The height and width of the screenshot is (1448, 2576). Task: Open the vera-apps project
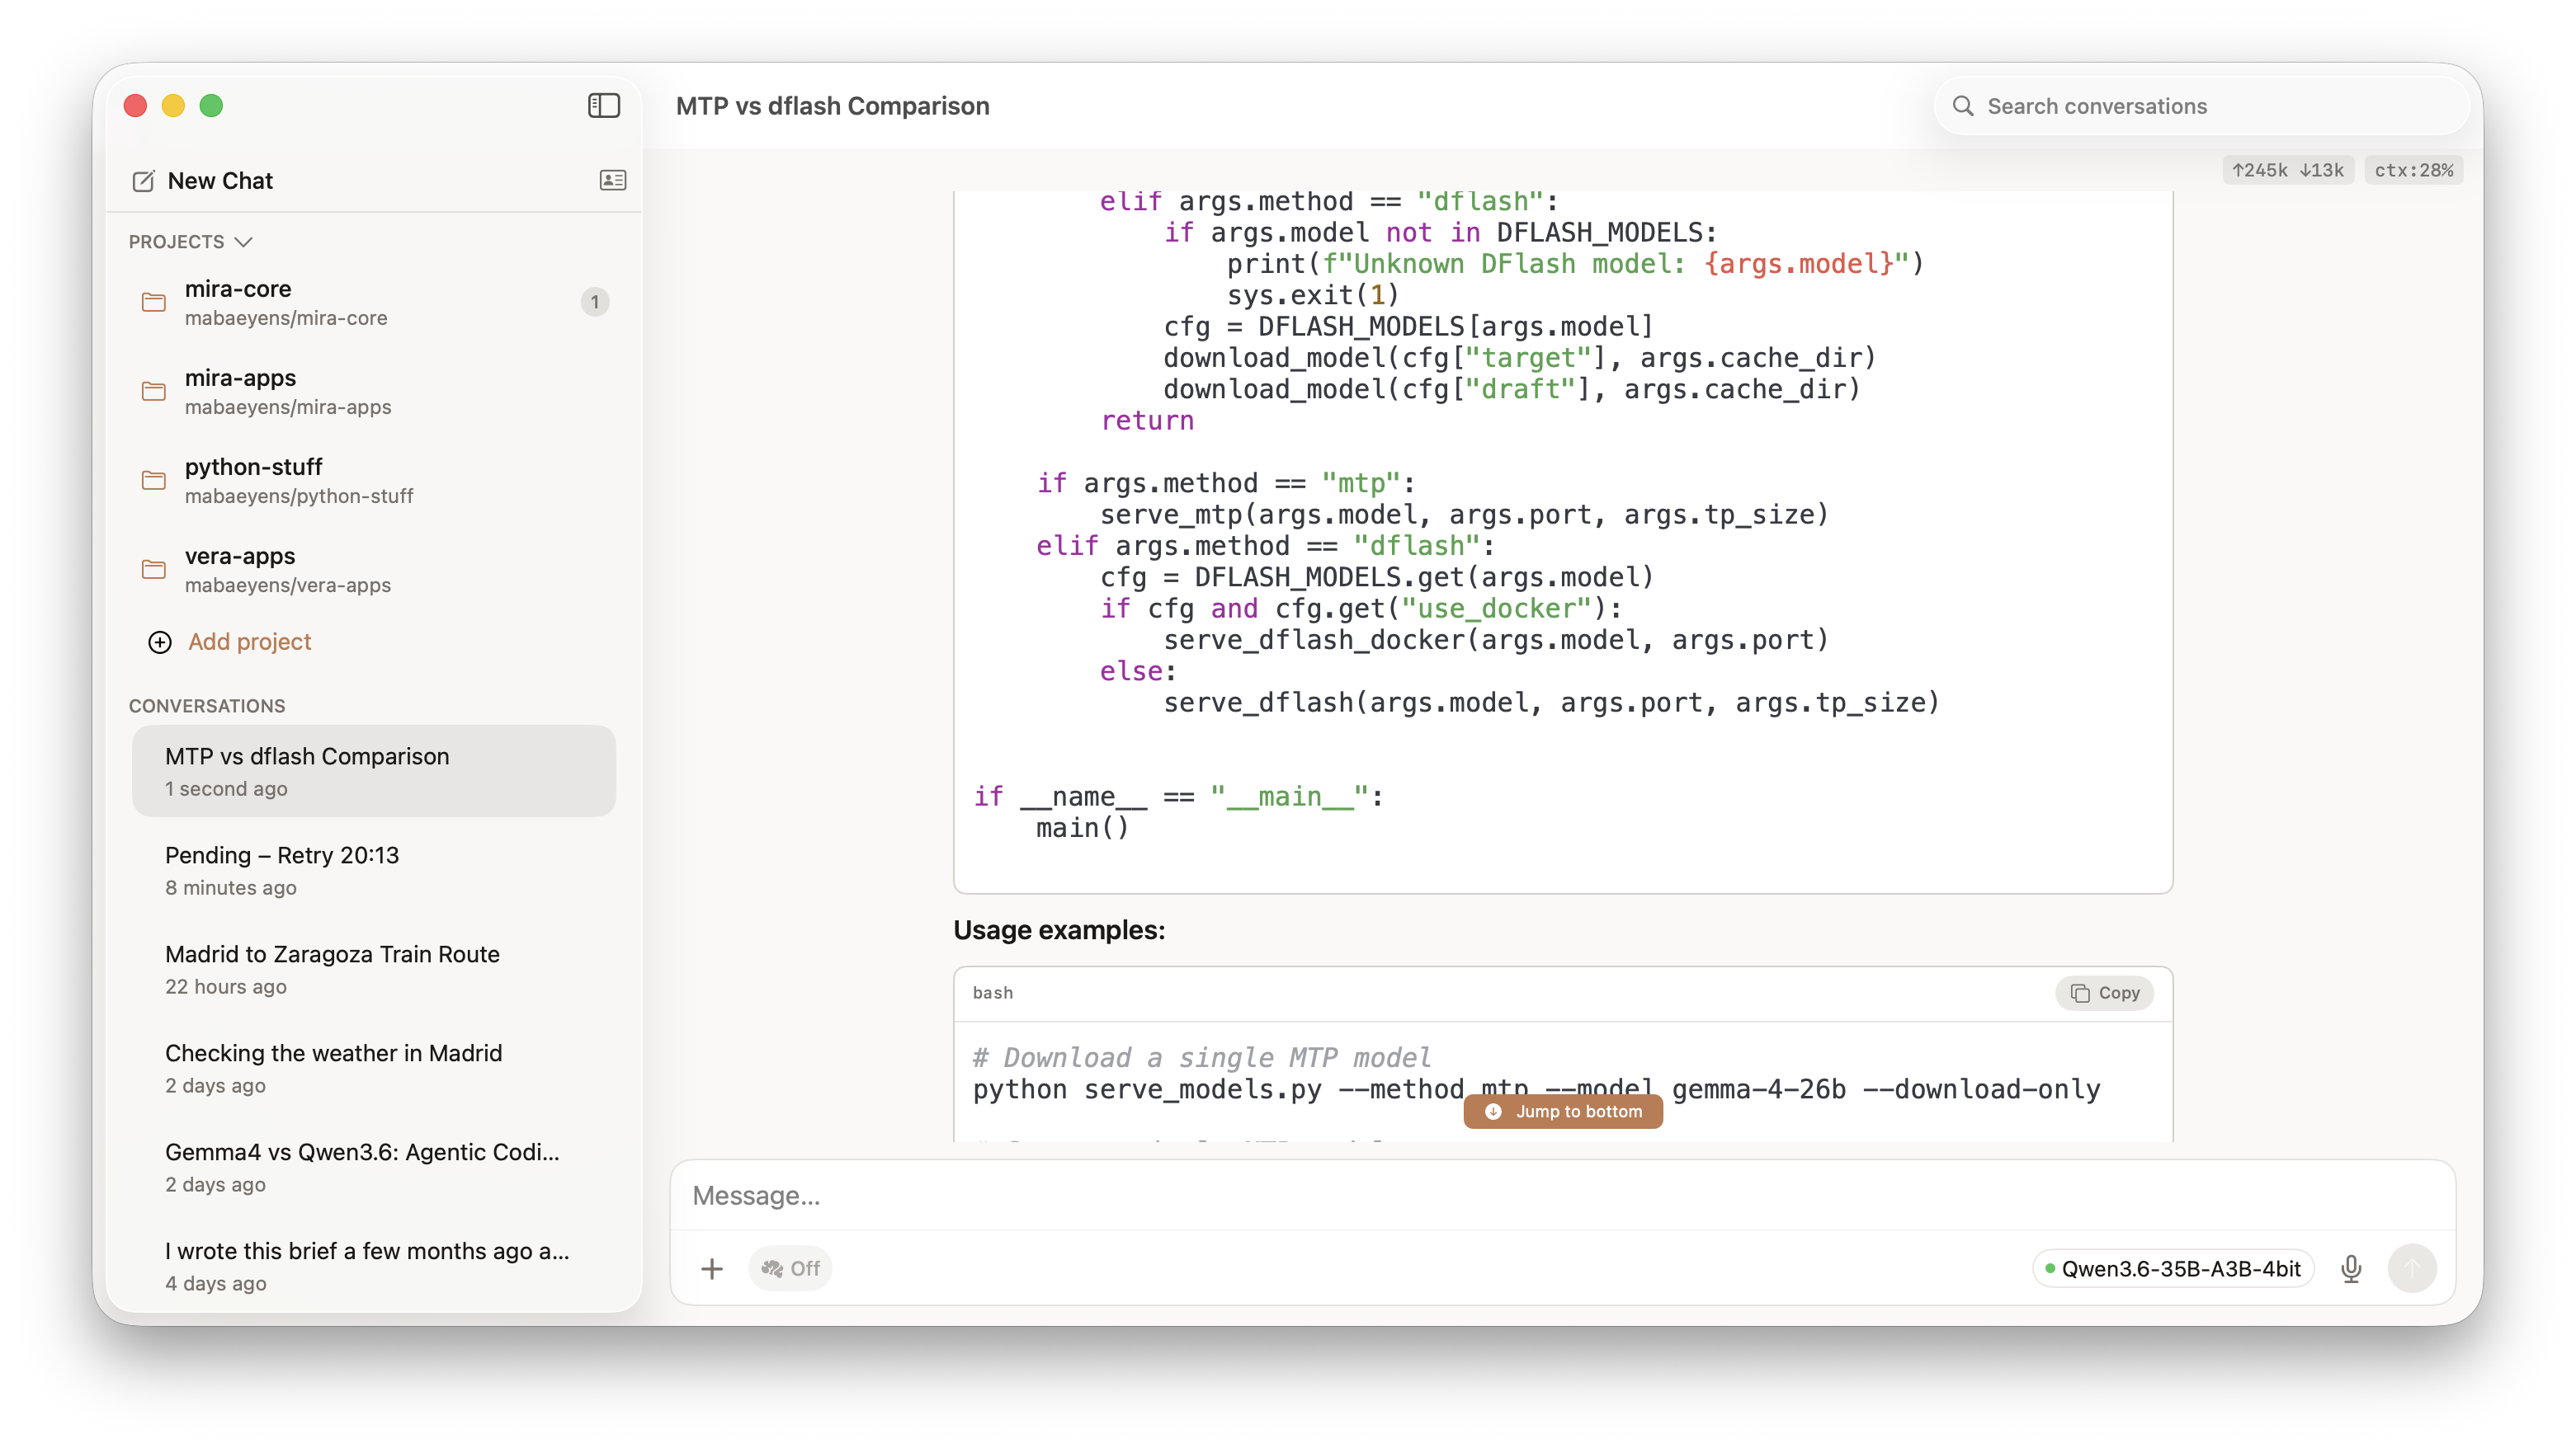(373, 569)
